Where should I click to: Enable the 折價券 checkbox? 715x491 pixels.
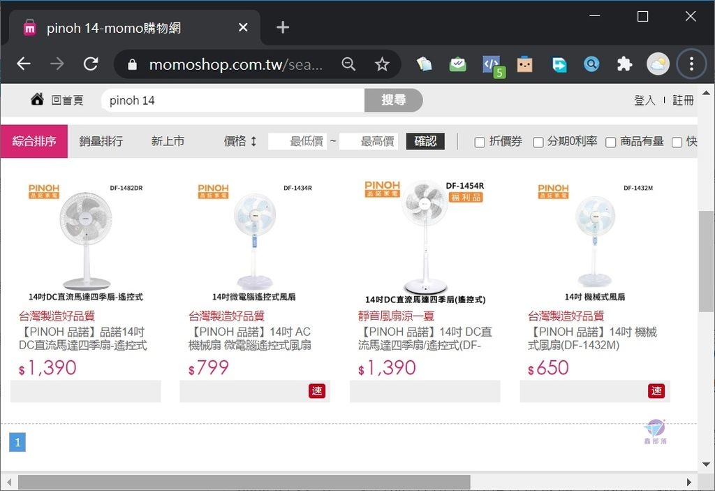coord(480,142)
